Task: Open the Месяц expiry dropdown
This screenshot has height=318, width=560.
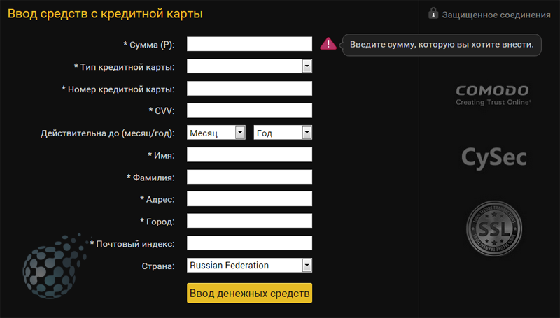Action: 216,133
